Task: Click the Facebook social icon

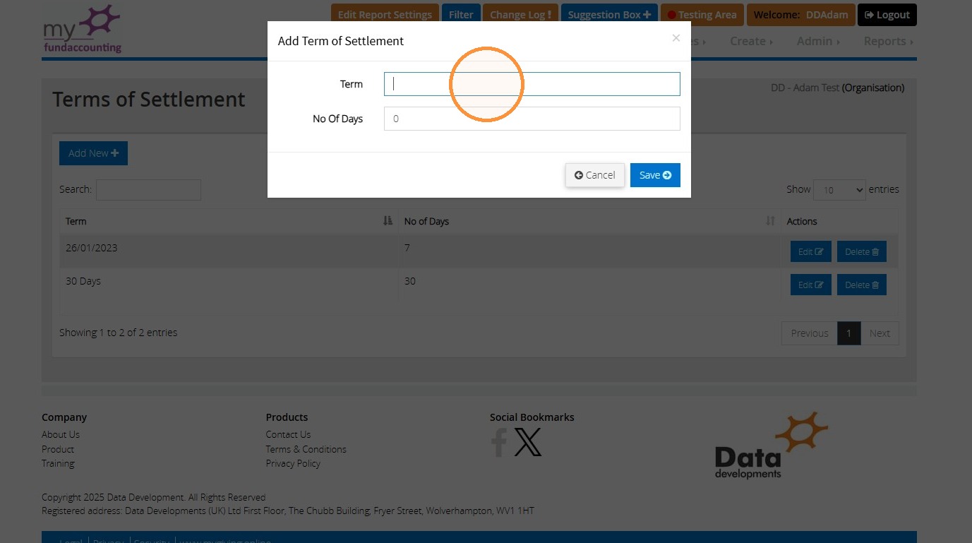Action: pyautogui.click(x=499, y=442)
